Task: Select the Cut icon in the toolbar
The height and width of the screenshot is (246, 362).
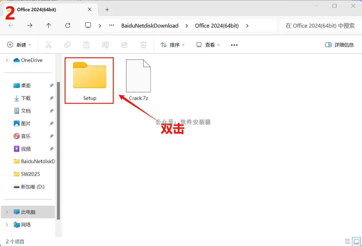Action: [49, 45]
